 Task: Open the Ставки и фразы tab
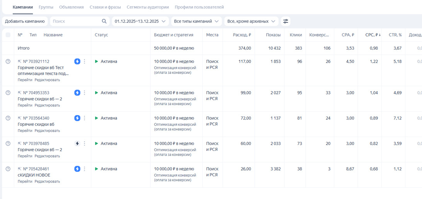coord(105,7)
